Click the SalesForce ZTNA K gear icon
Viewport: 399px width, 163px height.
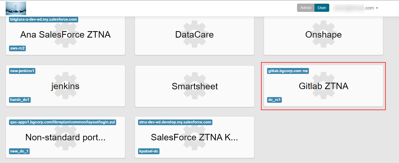point(194,136)
